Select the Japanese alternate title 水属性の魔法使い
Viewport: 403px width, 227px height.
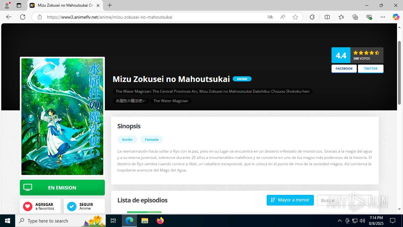pyautogui.click(x=131, y=101)
